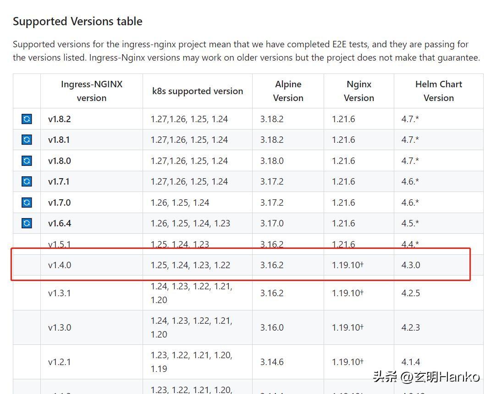Click the Helm Chart Version header

click(x=438, y=91)
